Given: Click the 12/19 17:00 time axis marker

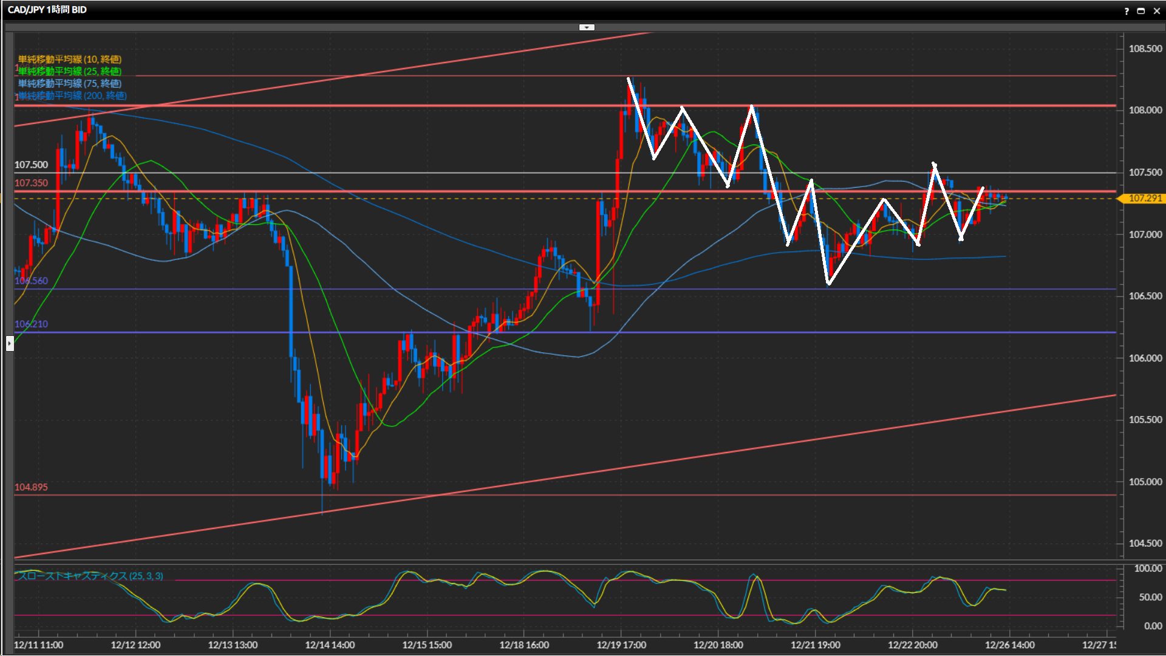Looking at the screenshot, I should pos(621,645).
